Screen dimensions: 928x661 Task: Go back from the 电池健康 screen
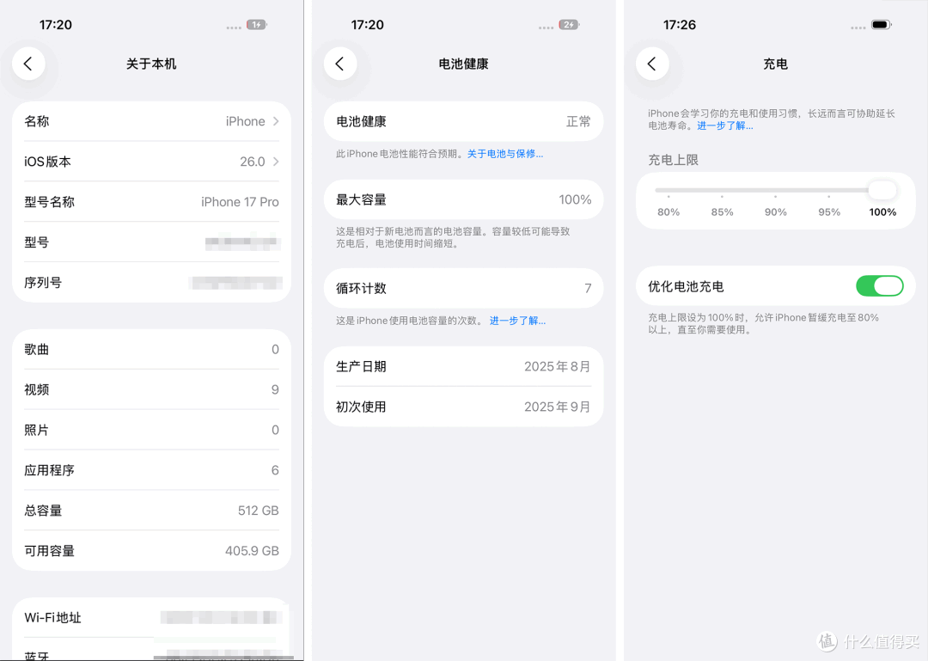(x=340, y=64)
